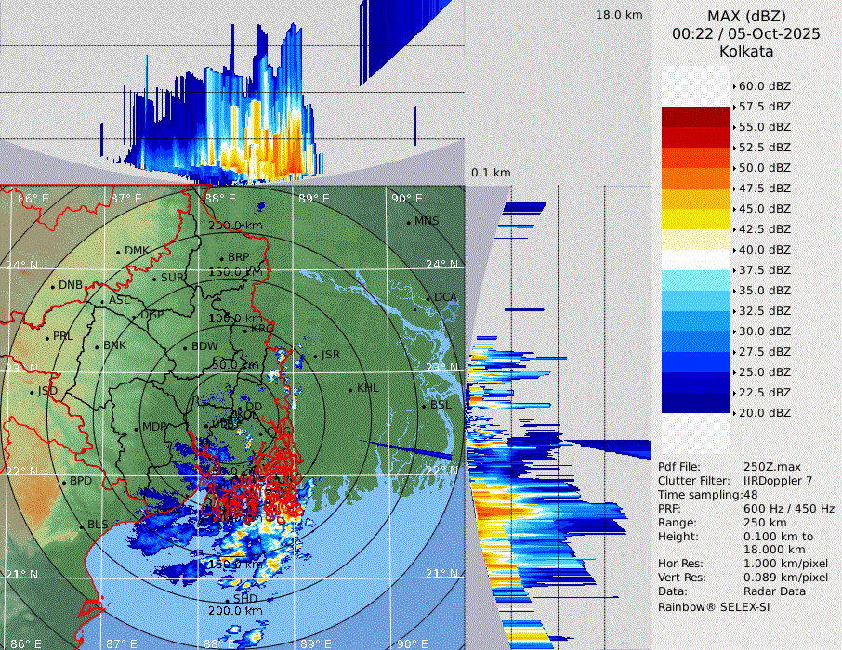
Task: Click the 18.0 km height label
Action: click(619, 15)
